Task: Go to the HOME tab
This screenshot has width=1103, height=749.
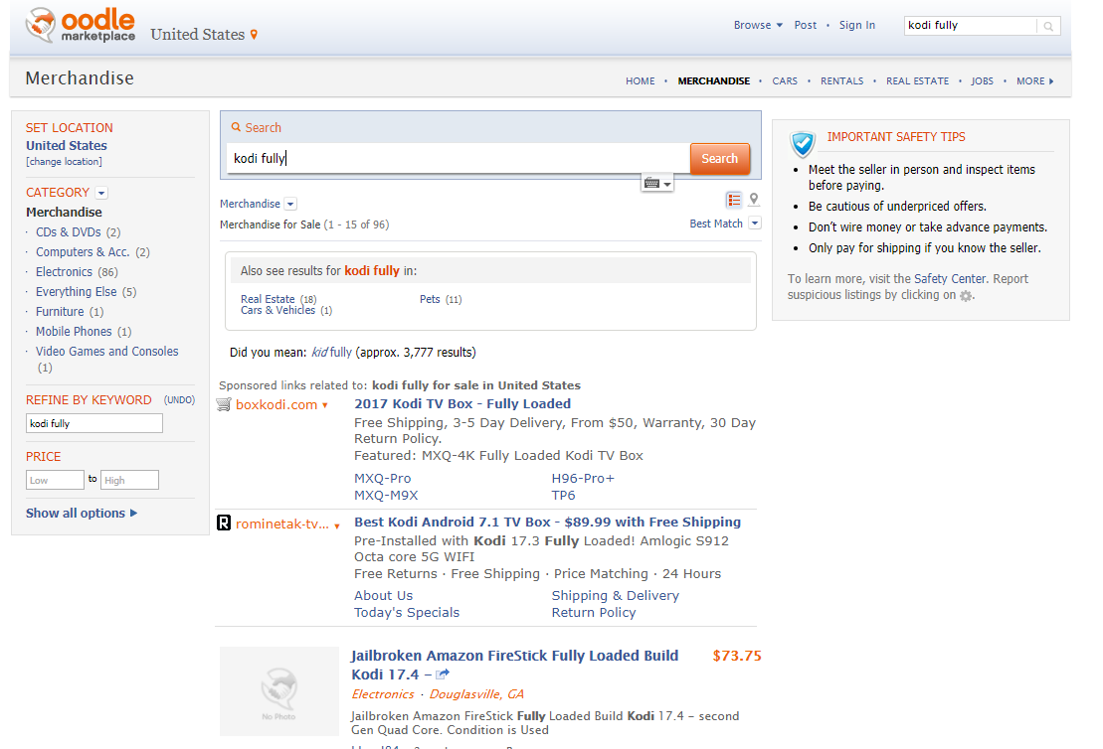Action: point(641,80)
